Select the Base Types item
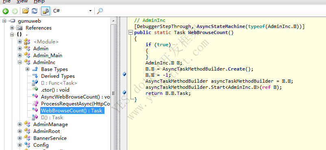The width and height of the screenshot is (326, 150). [x=54, y=69]
